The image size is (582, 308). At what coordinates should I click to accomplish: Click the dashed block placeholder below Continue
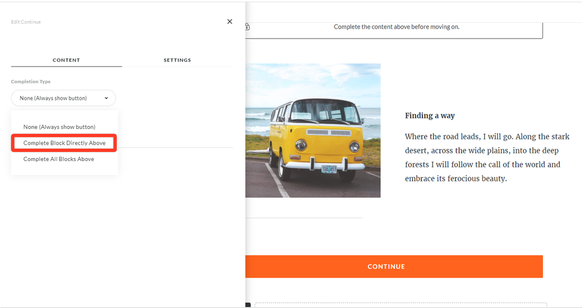tap(400, 304)
